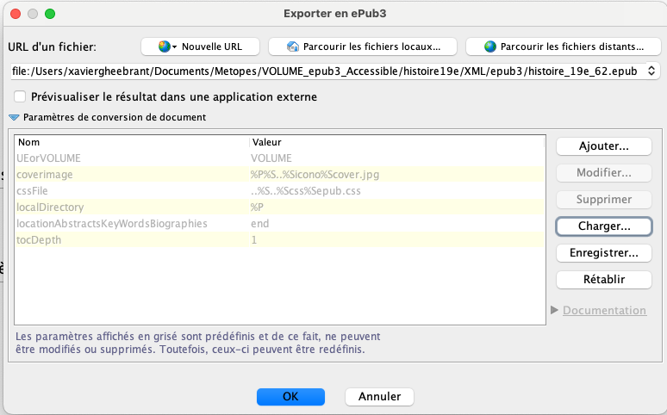Image resolution: width=667 pixels, height=415 pixels.
Task: Select the UEorVOLUME parameter row
Action: pos(279,158)
